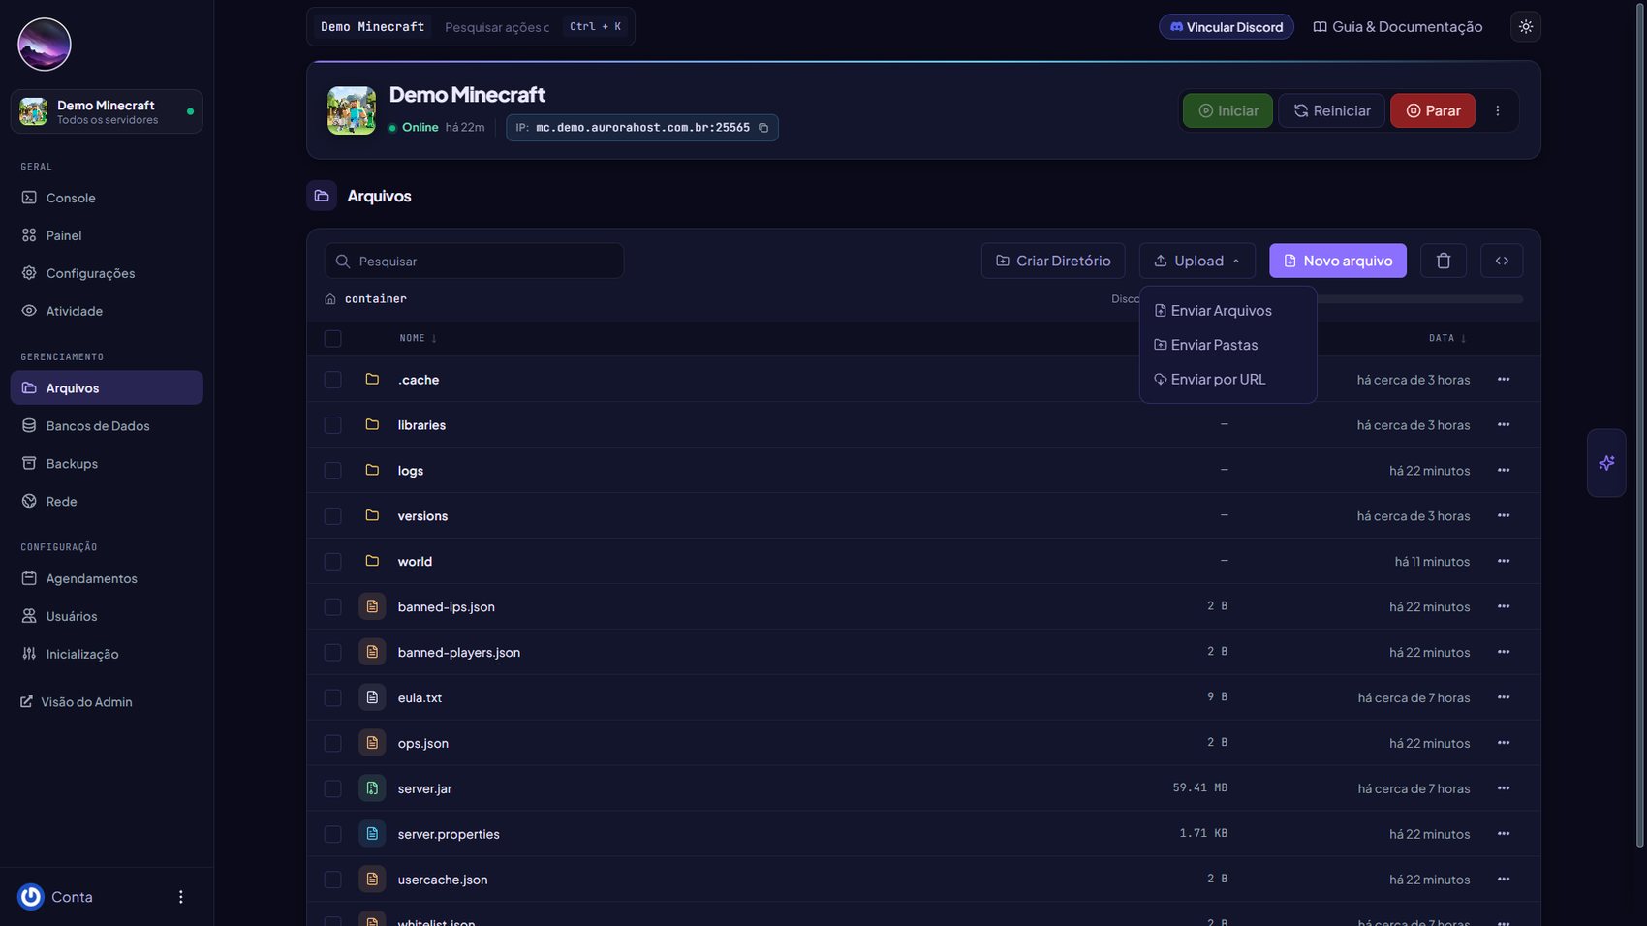Screen dimensions: 1647x926
Task: Toggle light/dark theme sun icon
Action: click(1526, 27)
